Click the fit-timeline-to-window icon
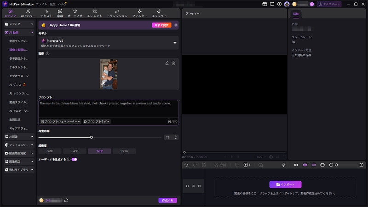The width and height of the screenshot is (368, 207). 322,165
